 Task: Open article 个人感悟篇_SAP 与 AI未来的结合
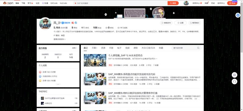[125, 55]
